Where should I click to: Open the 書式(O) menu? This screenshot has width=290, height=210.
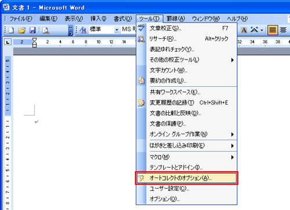(x=123, y=19)
